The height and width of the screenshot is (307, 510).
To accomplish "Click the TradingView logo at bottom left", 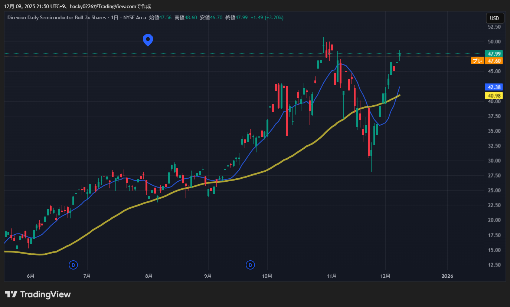I will 37,294.
